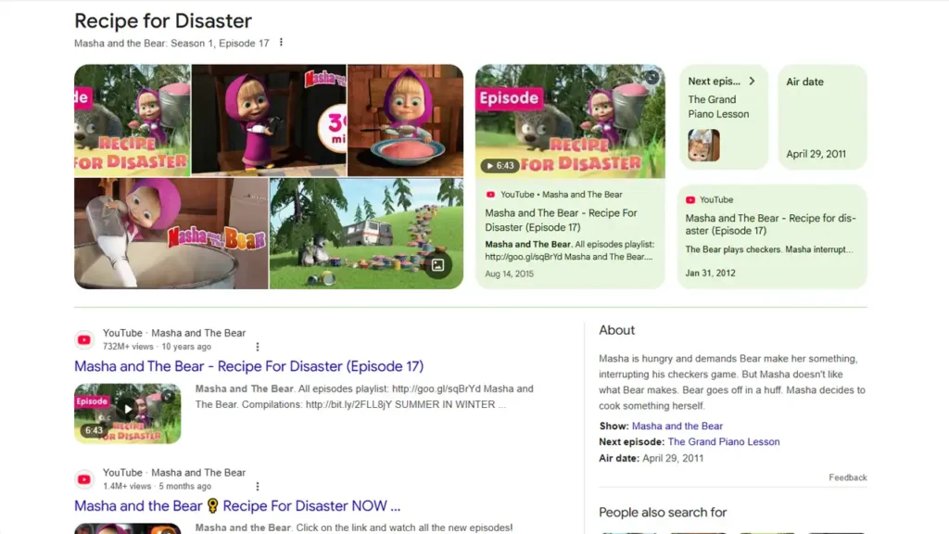
Task: Open the Recipe For Disaster (Episode 17) link
Action: (x=248, y=366)
